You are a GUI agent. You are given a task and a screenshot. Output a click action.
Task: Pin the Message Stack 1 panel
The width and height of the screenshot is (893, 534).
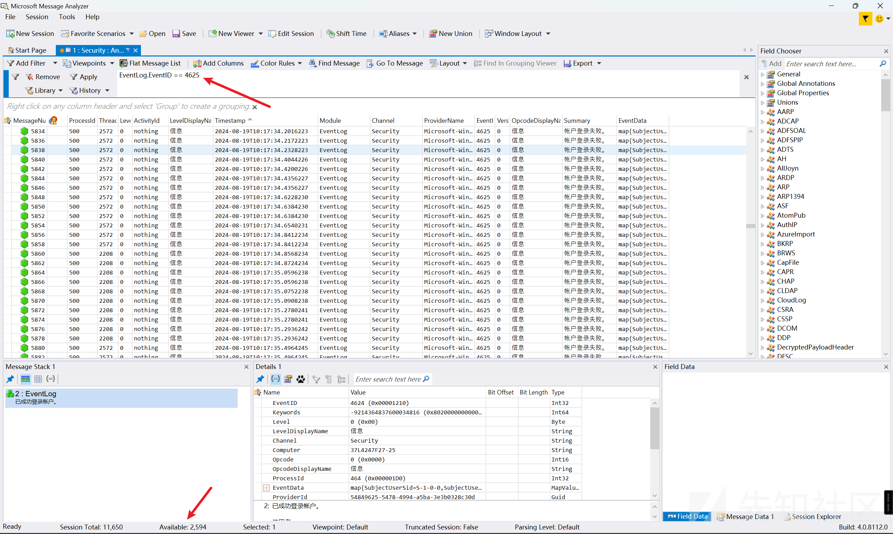click(x=10, y=379)
